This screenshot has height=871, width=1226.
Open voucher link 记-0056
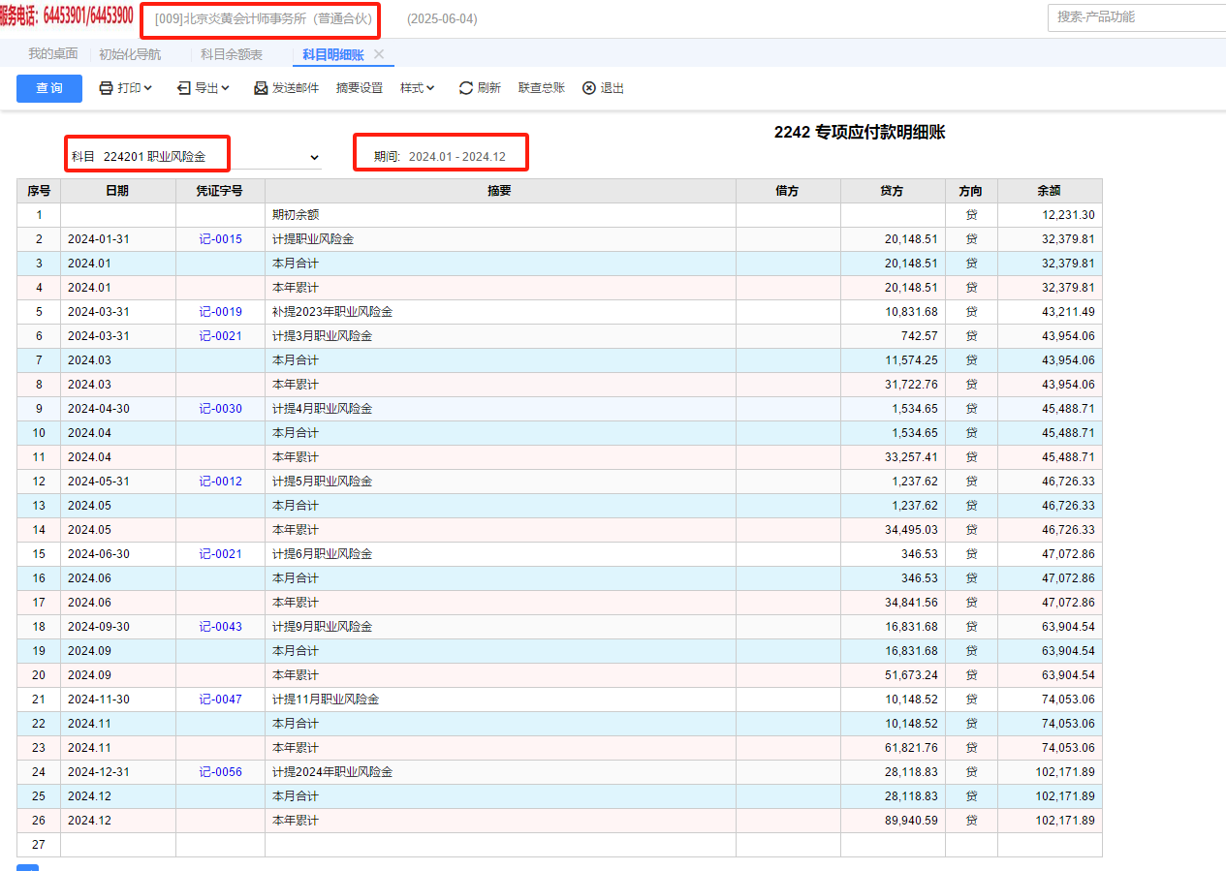click(220, 772)
